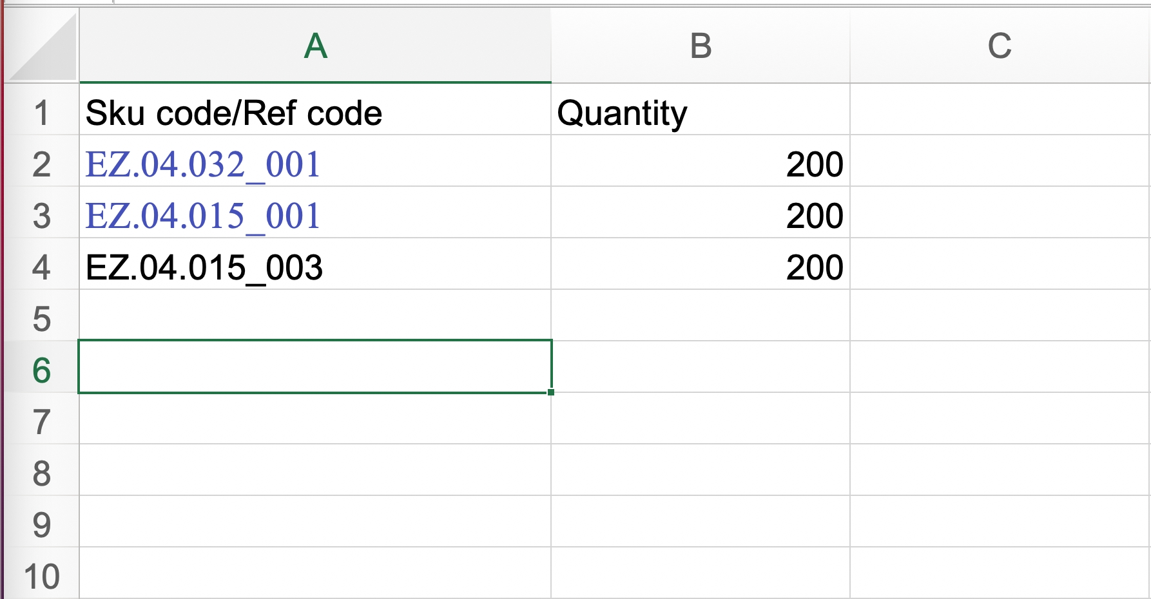Select column C header
The image size is (1151, 599).
[1000, 46]
